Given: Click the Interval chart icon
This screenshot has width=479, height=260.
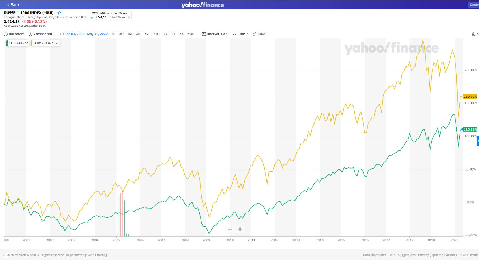Looking at the screenshot, I should 204,34.
